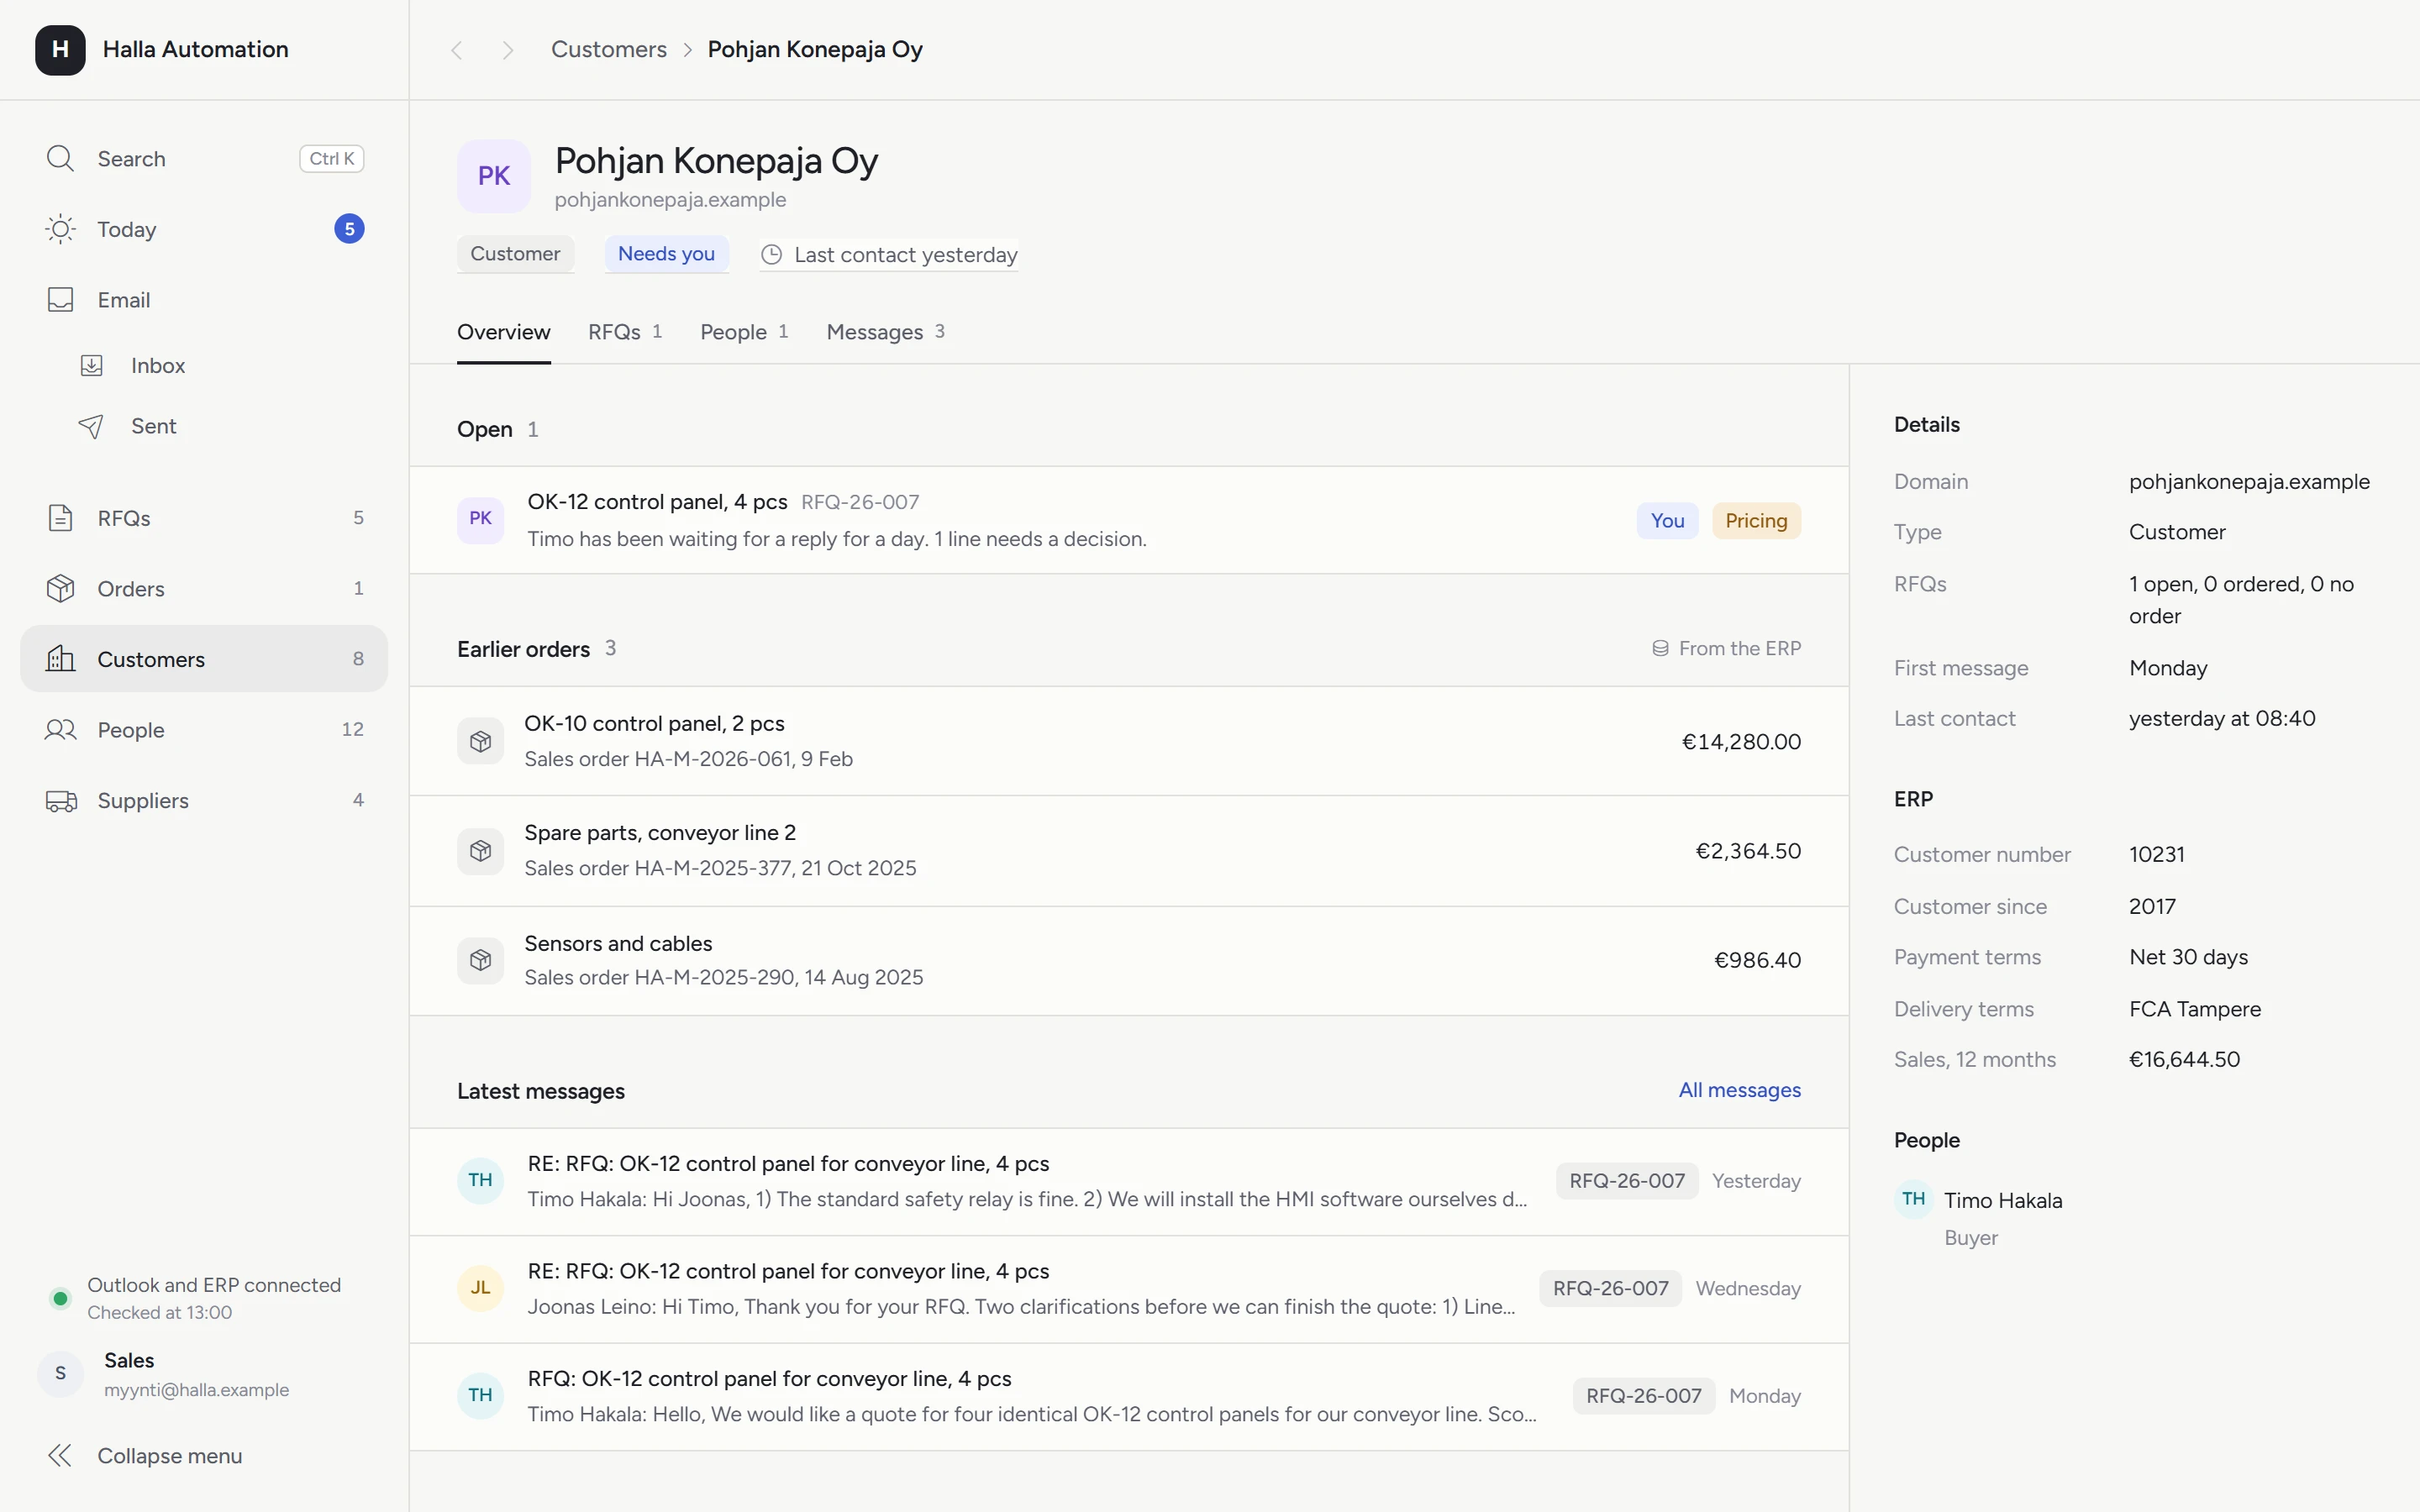Click the People icon in the sidebar
This screenshot has width=2420, height=1512.
pyautogui.click(x=60, y=730)
